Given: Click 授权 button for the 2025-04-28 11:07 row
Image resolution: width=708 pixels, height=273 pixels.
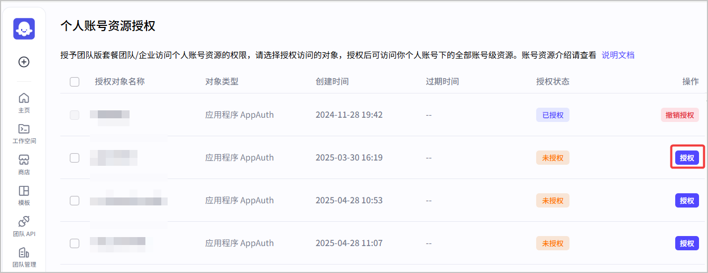Looking at the screenshot, I should pos(687,243).
